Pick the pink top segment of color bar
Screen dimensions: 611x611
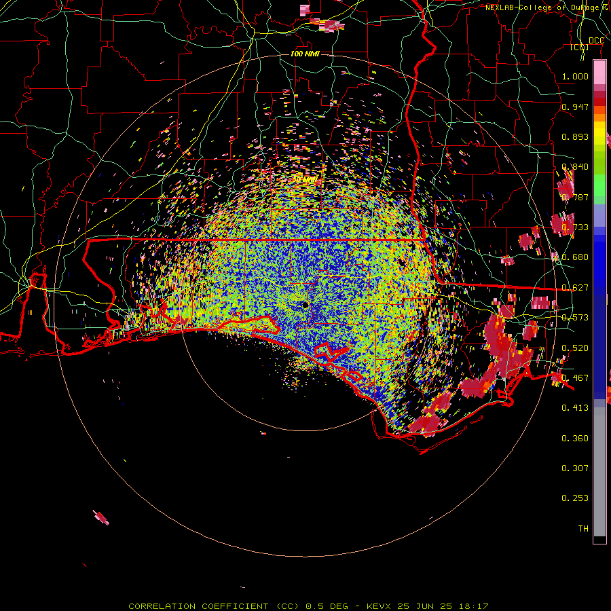(599, 73)
